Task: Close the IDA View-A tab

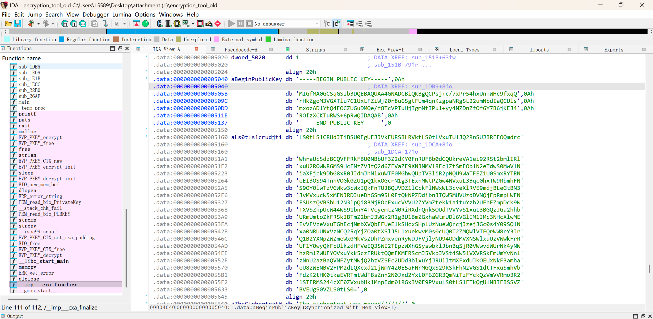Action: pyautogui.click(x=196, y=49)
